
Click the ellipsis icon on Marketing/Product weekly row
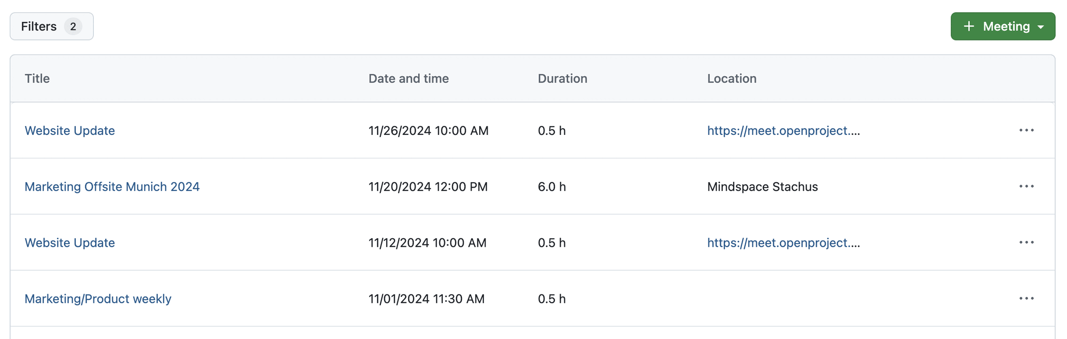coord(1026,298)
